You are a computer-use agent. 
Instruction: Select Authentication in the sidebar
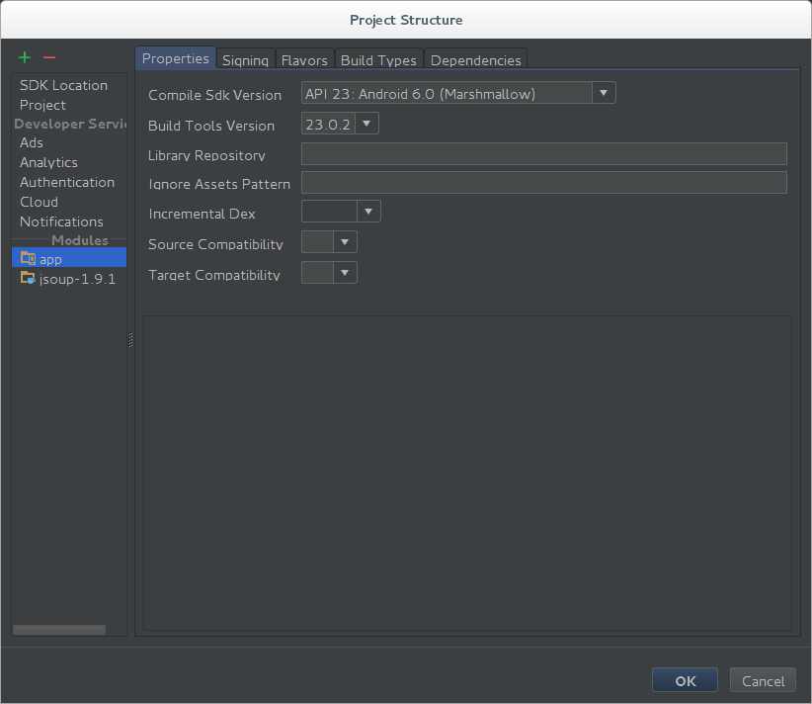[67, 182]
